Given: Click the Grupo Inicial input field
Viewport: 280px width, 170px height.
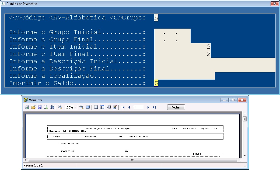Looking at the screenshot, I should click(172, 32).
